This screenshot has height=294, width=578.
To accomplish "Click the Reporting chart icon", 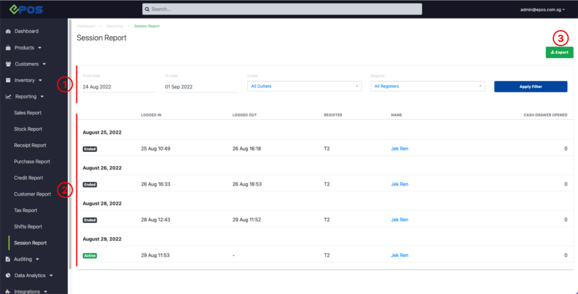I will click(x=8, y=96).
